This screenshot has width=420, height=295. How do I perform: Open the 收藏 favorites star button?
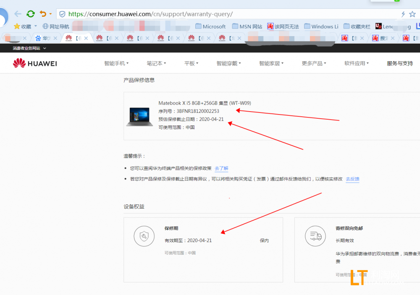pyautogui.click(x=23, y=26)
